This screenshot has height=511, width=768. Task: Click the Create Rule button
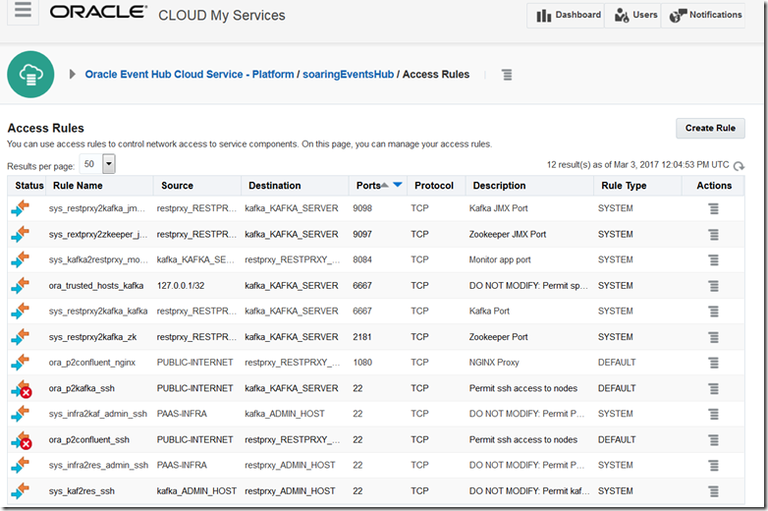(x=710, y=128)
